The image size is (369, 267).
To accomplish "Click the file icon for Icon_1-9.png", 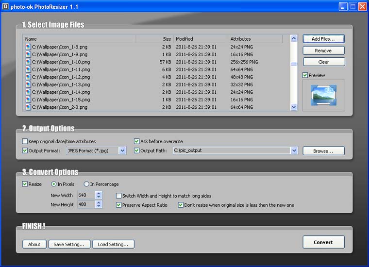I will 28,54.
